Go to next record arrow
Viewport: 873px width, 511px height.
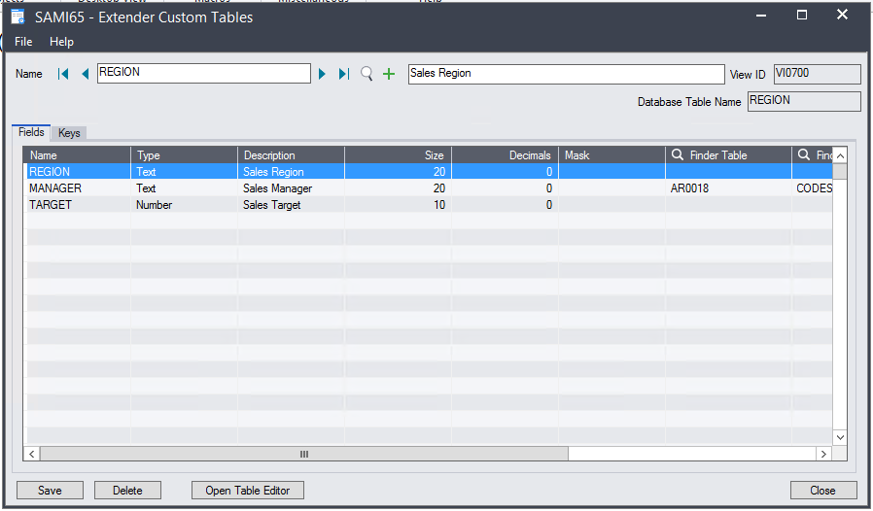tap(322, 74)
